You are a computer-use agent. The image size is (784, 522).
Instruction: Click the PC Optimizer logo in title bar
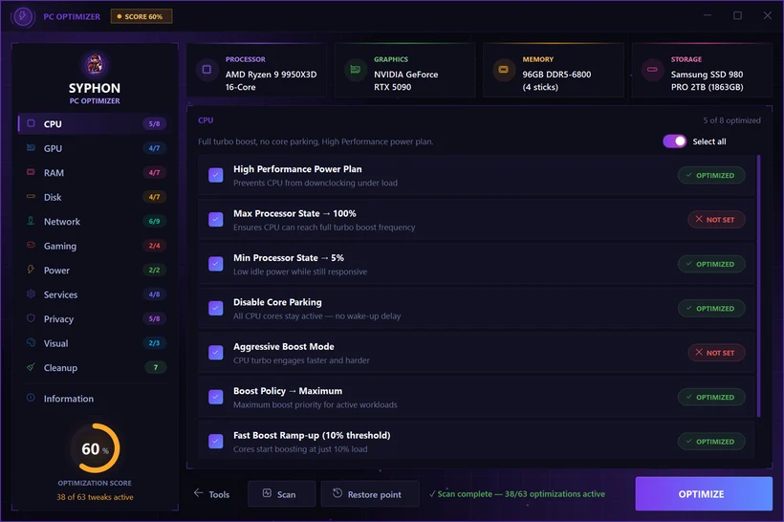tap(23, 16)
